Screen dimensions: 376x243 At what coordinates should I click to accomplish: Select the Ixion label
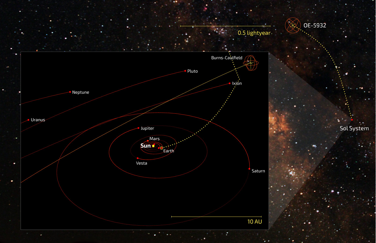point(237,83)
